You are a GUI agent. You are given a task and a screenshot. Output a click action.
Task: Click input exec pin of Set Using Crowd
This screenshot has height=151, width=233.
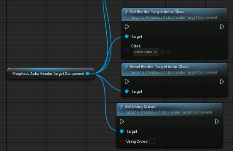click(x=122, y=121)
